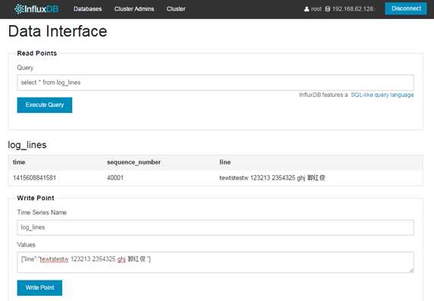Click inside the Values textarea

[x=216, y=262]
